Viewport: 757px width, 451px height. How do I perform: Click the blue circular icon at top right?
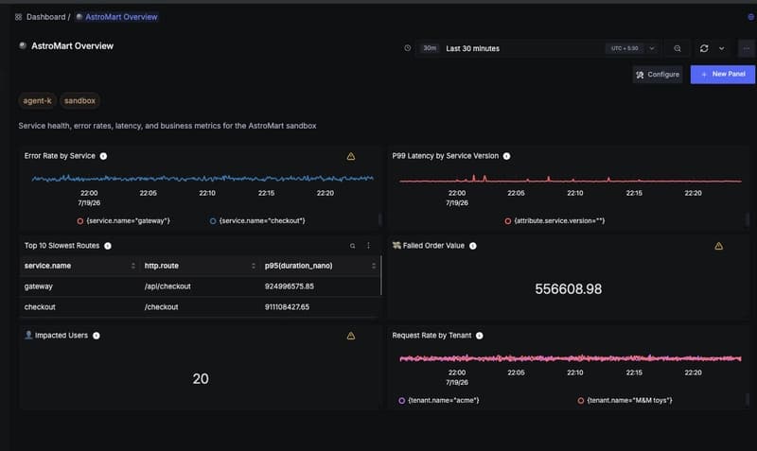pyautogui.click(x=750, y=17)
